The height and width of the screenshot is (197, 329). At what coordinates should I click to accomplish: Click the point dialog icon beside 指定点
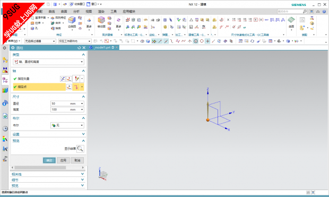pyautogui.click(x=69, y=87)
